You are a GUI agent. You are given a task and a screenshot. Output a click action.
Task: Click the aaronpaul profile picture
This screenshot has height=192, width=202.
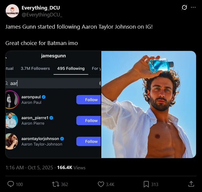point(12,100)
